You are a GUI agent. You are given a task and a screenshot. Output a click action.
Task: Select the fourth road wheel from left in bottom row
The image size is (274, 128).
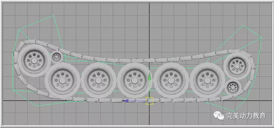pyautogui.click(x=171, y=80)
